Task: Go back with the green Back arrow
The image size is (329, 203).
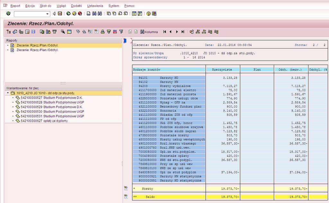Action: click(x=68, y=13)
